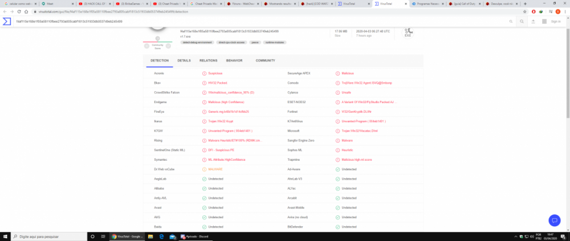Click the VirusTotal search magnifier button
Viewport: 570px width, 241px height.
click(522, 22)
